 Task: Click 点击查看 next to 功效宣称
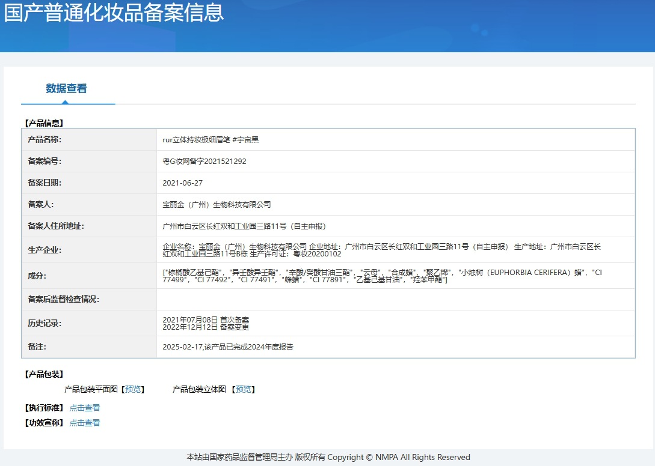[85, 423]
